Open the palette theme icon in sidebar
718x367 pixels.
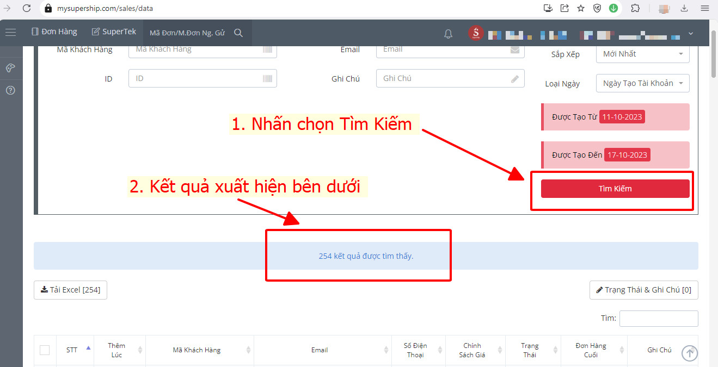click(10, 68)
